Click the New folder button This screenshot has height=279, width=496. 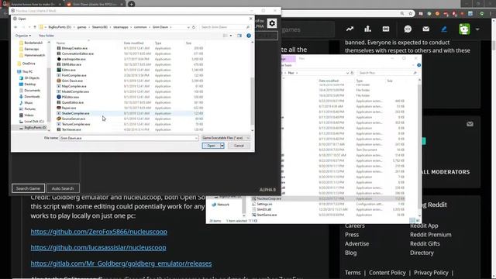[x=46, y=36]
